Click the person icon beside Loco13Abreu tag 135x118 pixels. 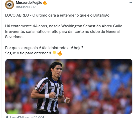[7, 117]
